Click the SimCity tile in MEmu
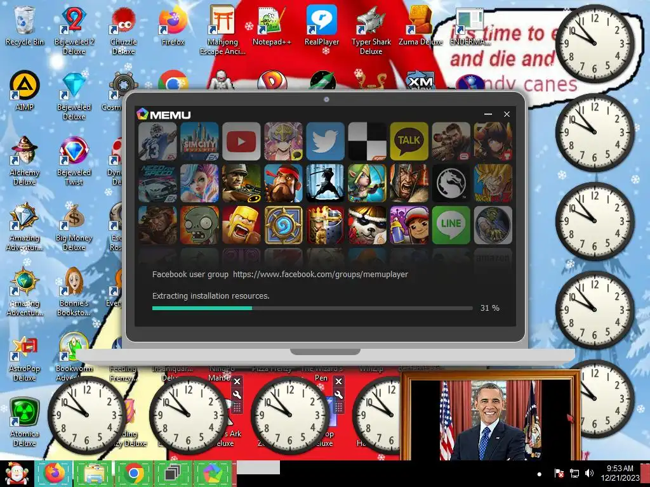650x487 pixels. point(199,141)
